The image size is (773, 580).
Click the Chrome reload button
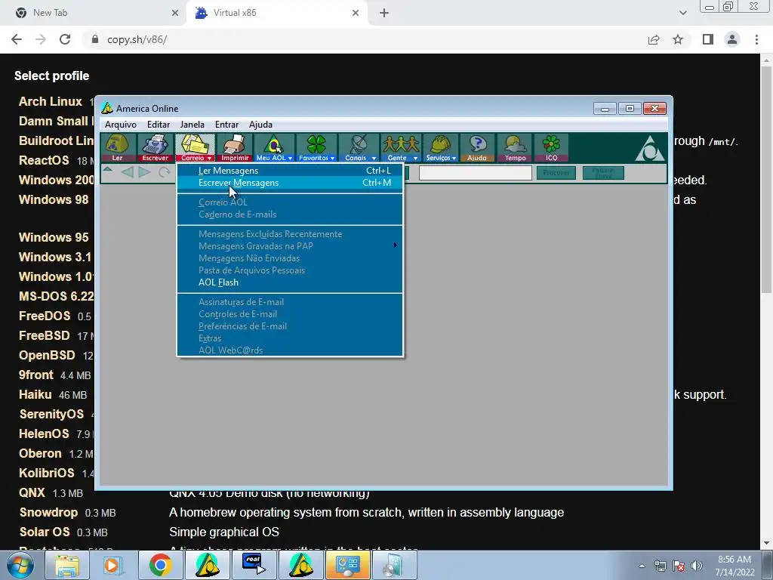tap(65, 39)
